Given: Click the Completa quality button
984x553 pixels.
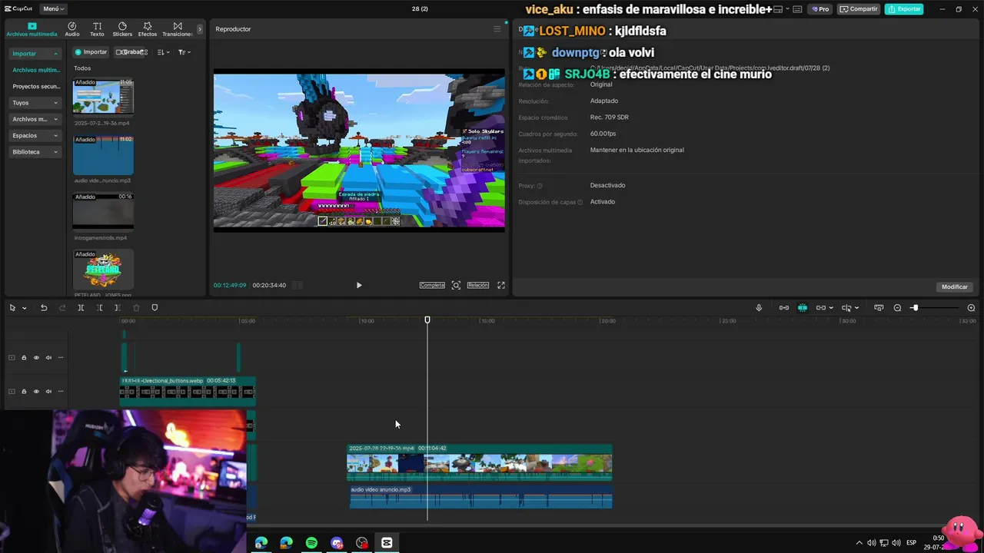Looking at the screenshot, I should coord(432,285).
